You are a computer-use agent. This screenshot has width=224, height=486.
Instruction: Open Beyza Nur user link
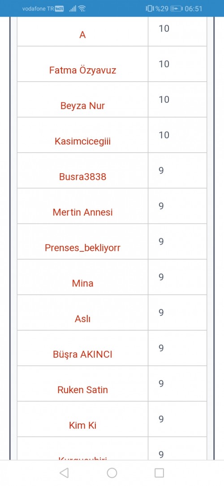pyautogui.click(x=82, y=106)
